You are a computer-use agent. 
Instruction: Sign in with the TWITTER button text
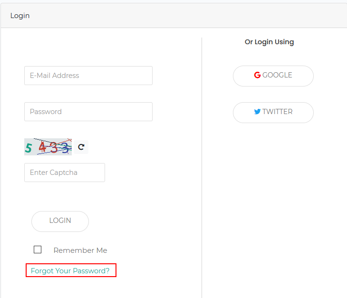pyautogui.click(x=277, y=112)
